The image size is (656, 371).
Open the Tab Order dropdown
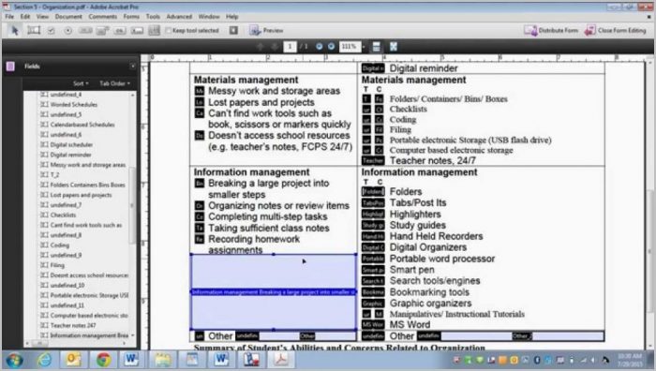click(x=114, y=83)
